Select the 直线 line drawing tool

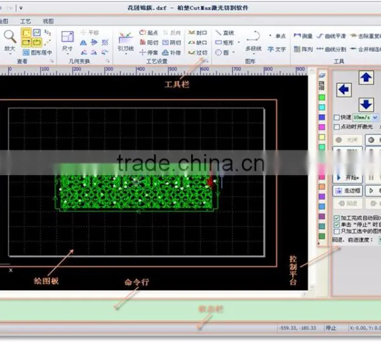pos(225,32)
